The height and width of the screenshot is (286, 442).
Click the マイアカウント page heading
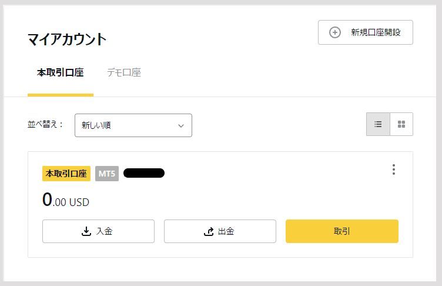[x=67, y=39]
